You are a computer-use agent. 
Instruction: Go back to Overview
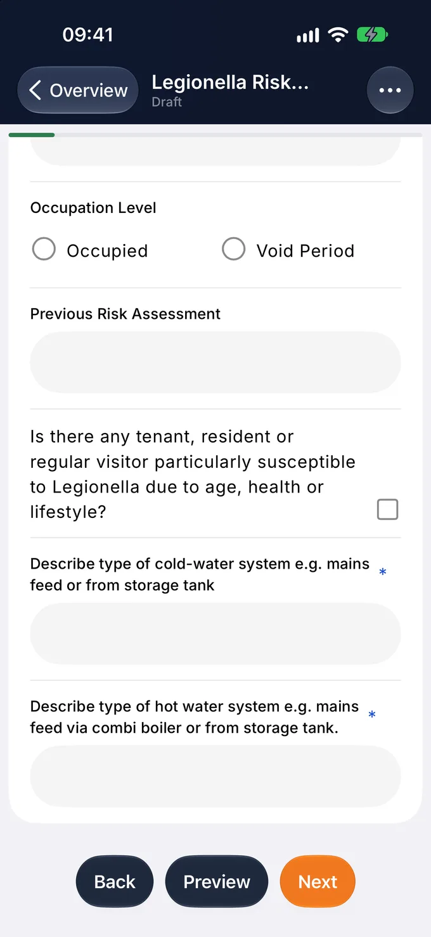click(x=77, y=90)
